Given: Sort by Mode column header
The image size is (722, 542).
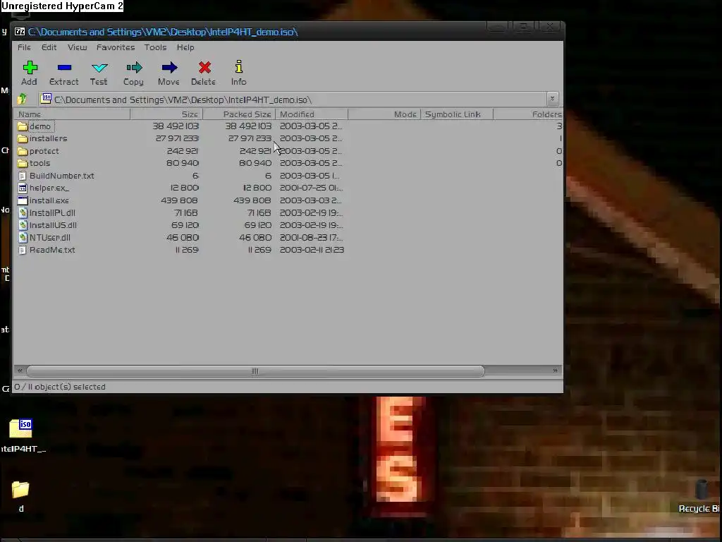Looking at the screenshot, I should (x=384, y=114).
